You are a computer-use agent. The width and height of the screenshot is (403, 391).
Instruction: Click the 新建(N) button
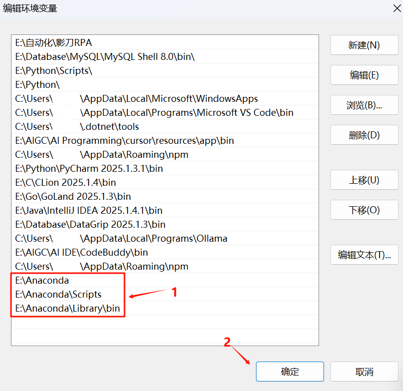(x=364, y=45)
